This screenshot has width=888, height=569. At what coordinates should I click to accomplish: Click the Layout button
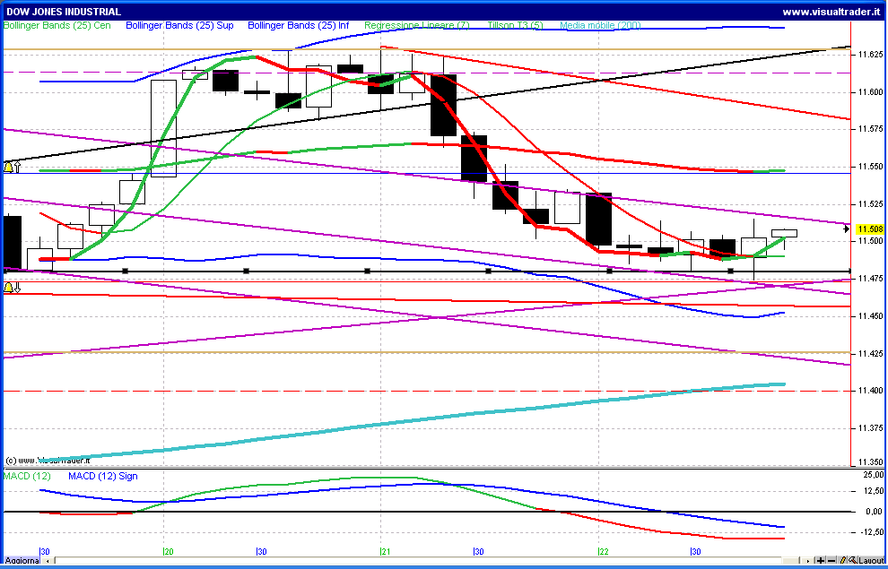click(x=871, y=561)
